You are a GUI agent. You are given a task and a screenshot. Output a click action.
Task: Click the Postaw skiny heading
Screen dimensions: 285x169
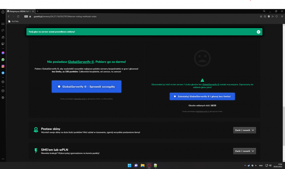50,129
